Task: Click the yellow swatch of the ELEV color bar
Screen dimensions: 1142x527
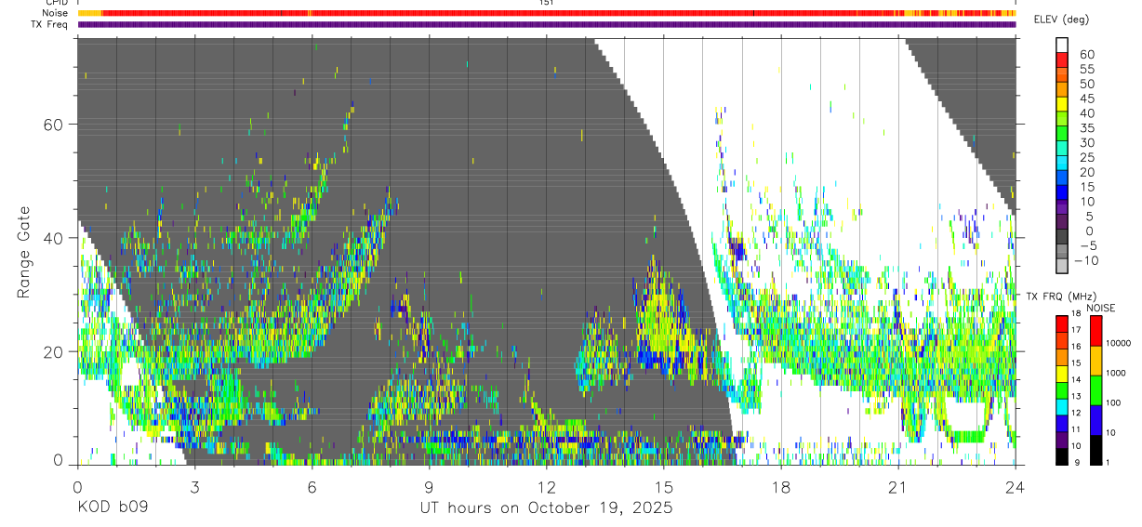Action: click(x=1062, y=104)
